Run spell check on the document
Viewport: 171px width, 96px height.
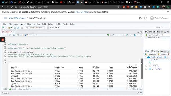pyautogui.click(x=18, y=35)
